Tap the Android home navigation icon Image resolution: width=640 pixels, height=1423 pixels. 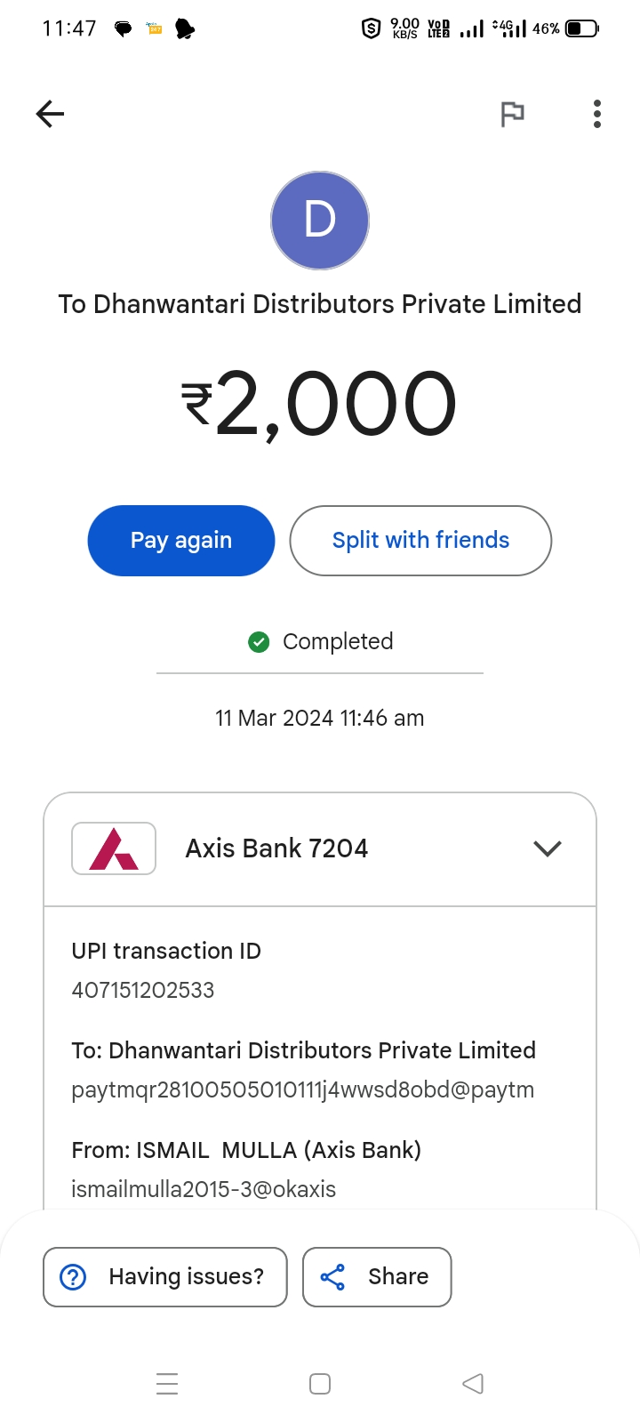[x=320, y=1384]
